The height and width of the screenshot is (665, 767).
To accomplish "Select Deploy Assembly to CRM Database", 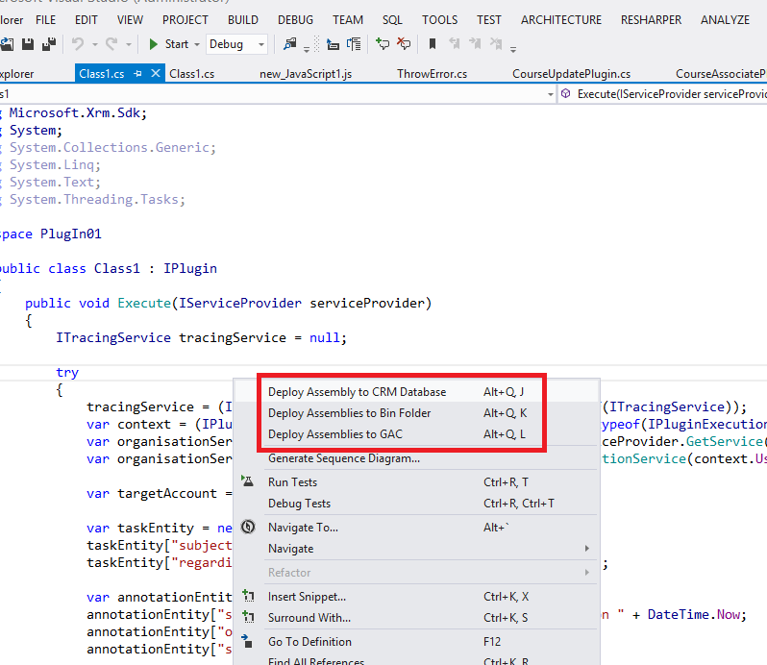I will 357,392.
